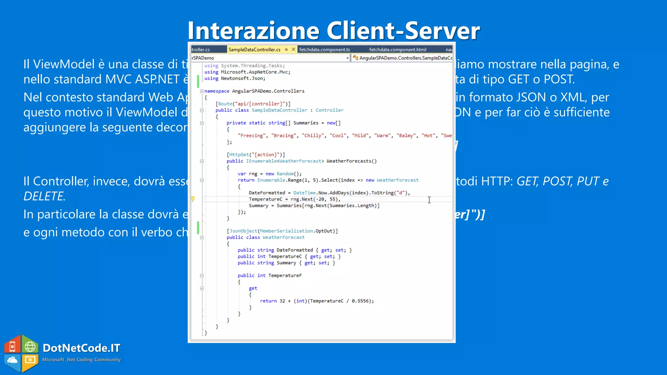Click the "Freezing", "Bracing" string list line

[x=345, y=136]
